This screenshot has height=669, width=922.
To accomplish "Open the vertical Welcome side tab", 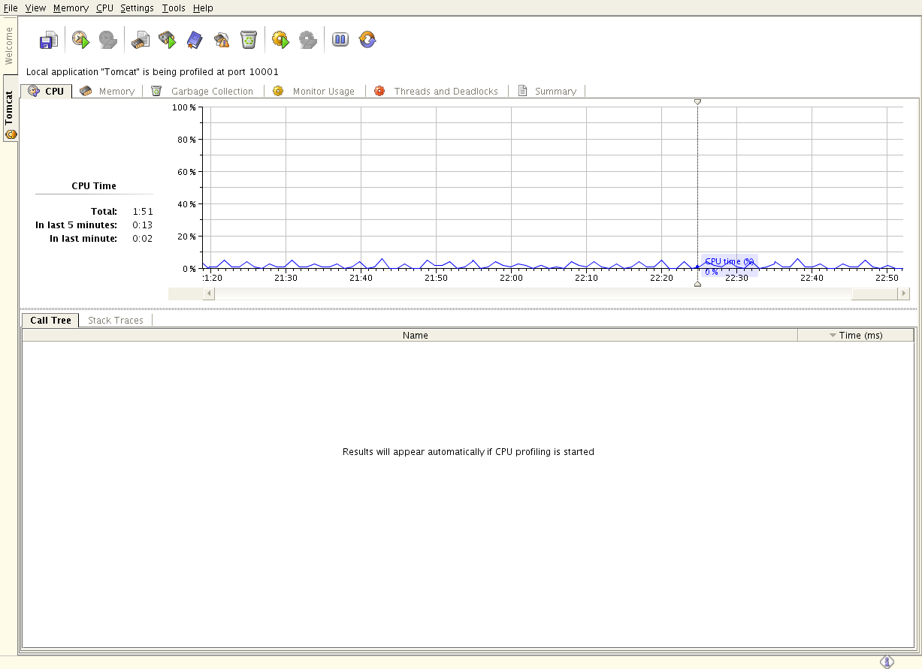I will 9,47.
